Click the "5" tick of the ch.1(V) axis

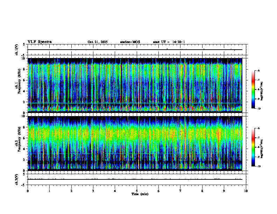24,44
